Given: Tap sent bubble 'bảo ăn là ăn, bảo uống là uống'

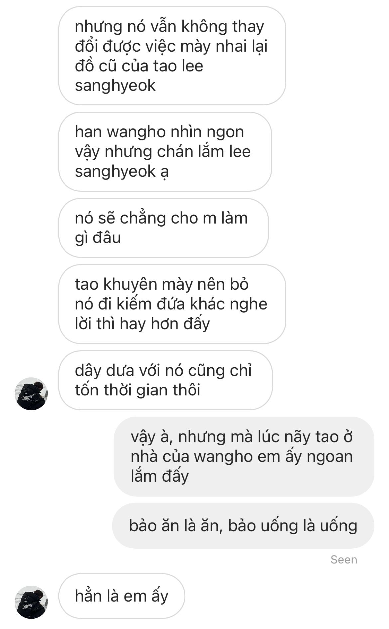Looking at the screenshot, I should (x=243, y=526).
